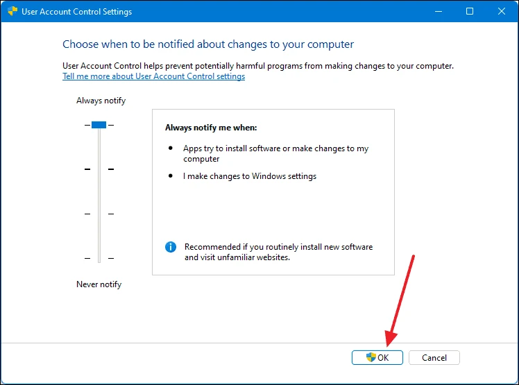Click the 'User Account Control helps prevent' description
Screen dimensions: 519x385
click(x=258, y=66)
